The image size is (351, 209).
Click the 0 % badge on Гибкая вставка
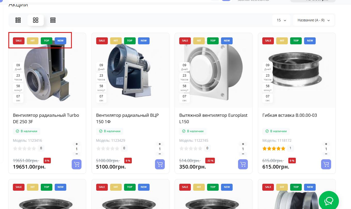coord(292,161)
